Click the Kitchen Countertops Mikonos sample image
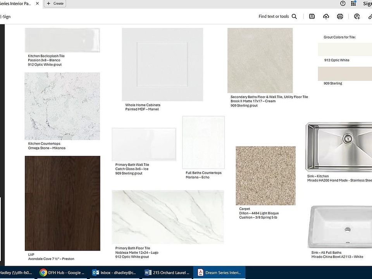This screenshot has width=372, height=279. [x=62, y=106]
